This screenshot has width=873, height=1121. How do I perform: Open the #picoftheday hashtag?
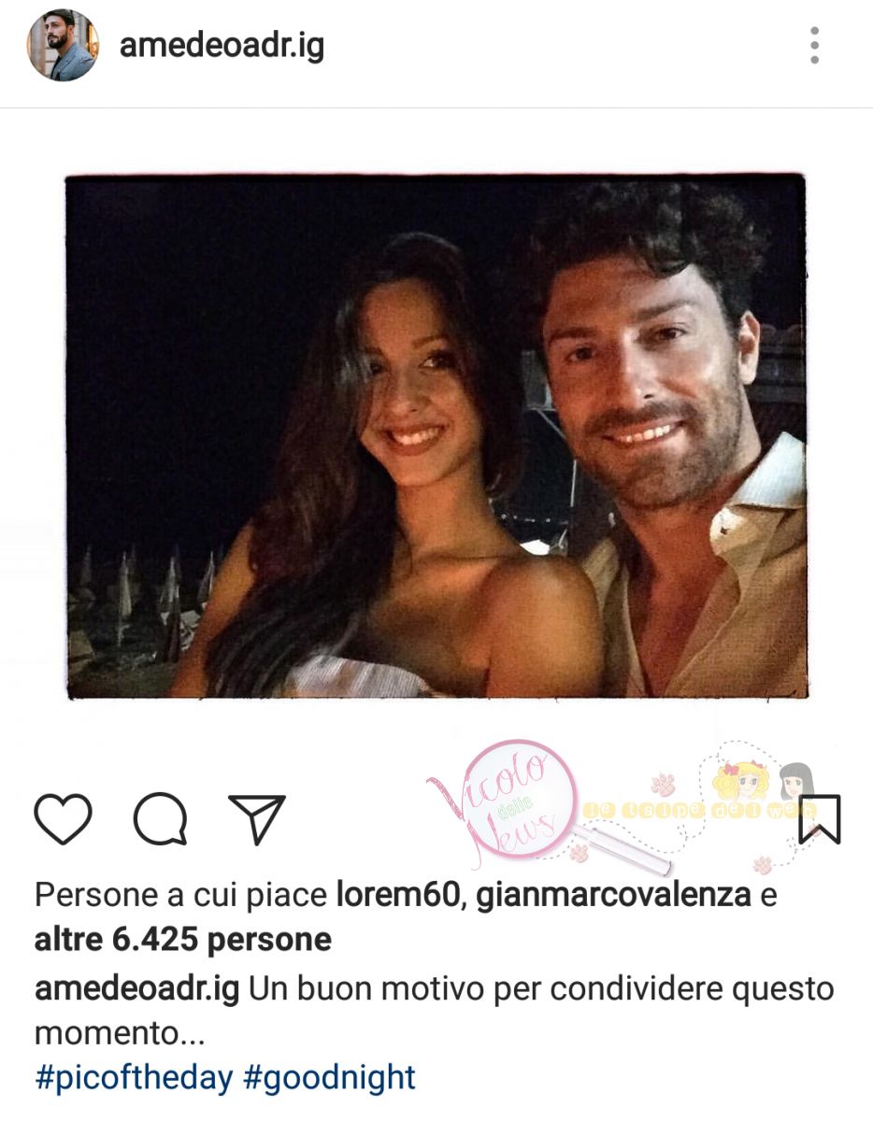click(134, 1078)
